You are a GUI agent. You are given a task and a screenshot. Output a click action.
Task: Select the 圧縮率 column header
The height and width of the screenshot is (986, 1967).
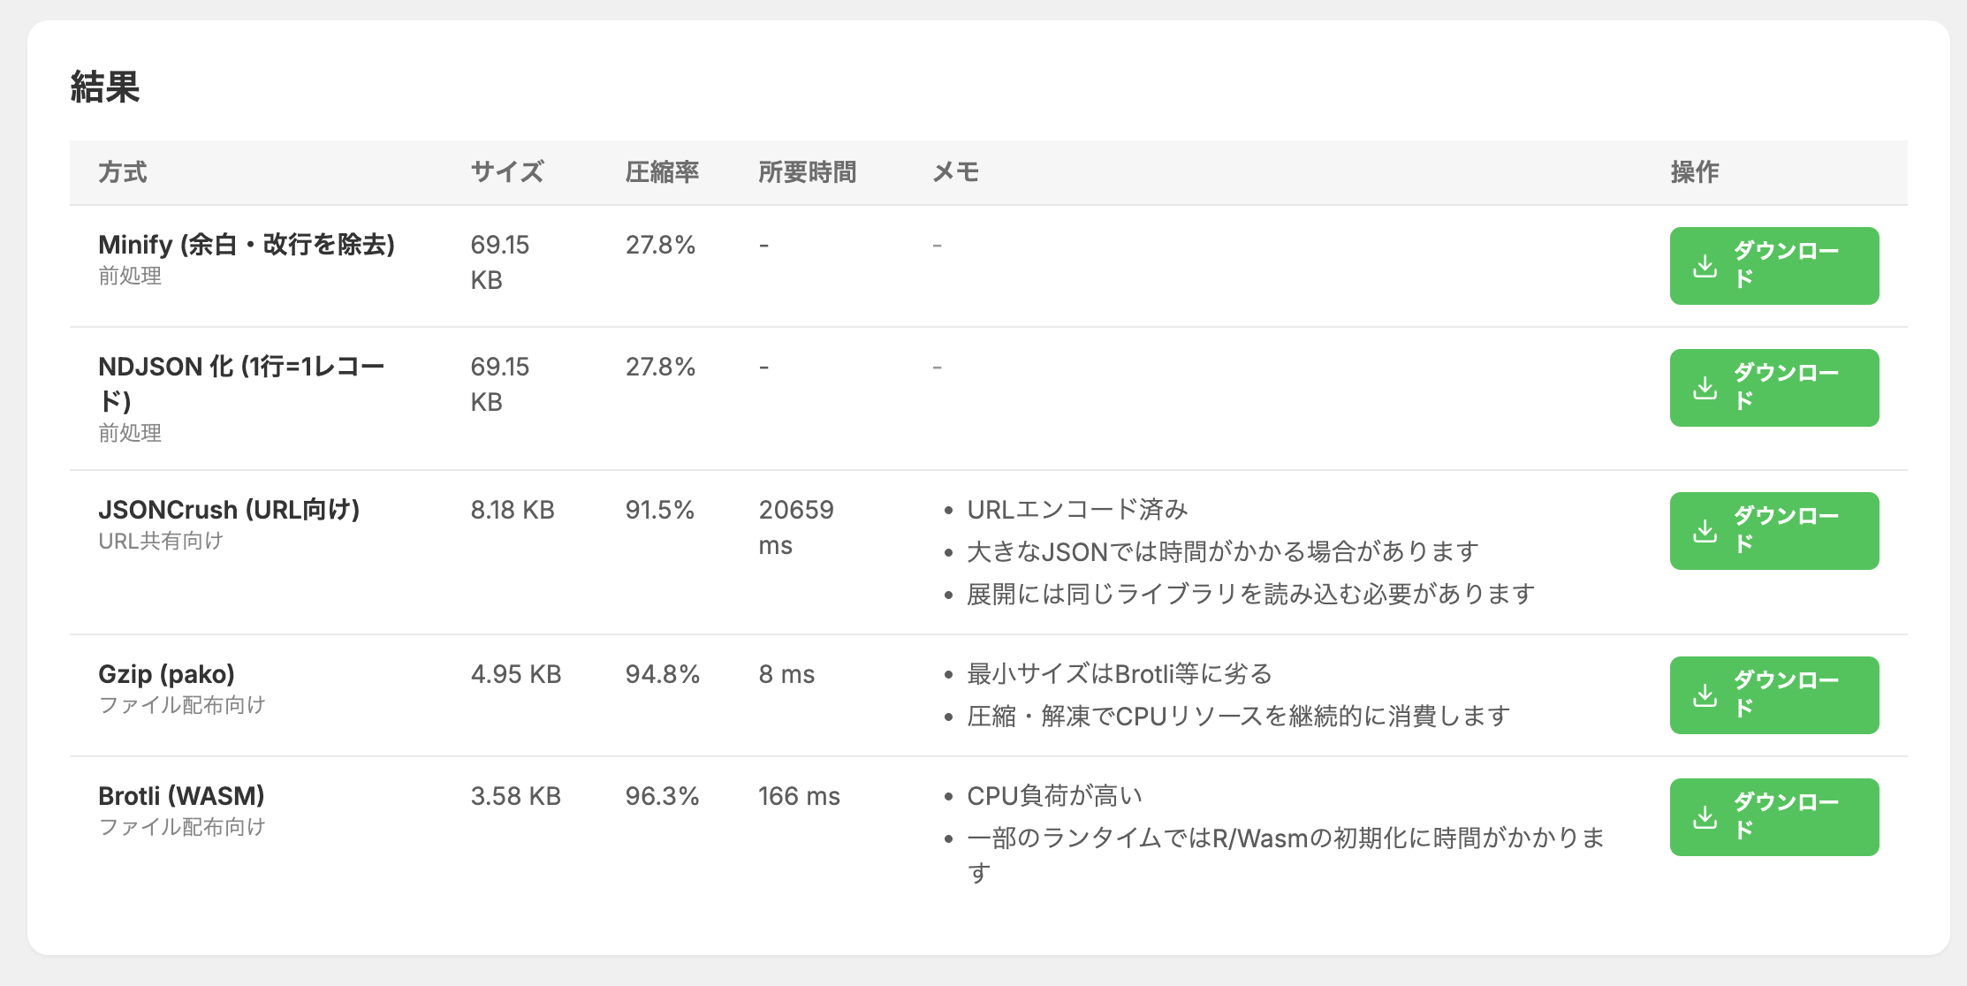coord(662,172)
